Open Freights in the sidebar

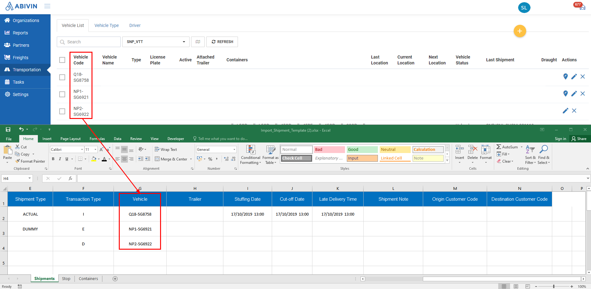pyautogui.click(x=20, y=58)
